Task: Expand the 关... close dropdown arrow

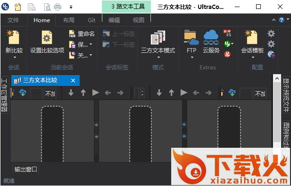Action: click(91, 55)
